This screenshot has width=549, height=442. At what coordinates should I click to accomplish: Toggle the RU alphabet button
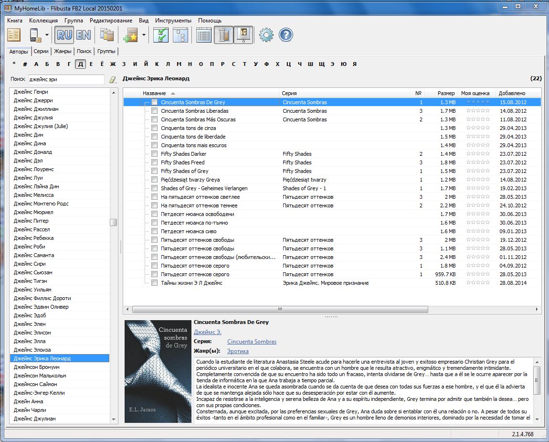coord(64,35)
